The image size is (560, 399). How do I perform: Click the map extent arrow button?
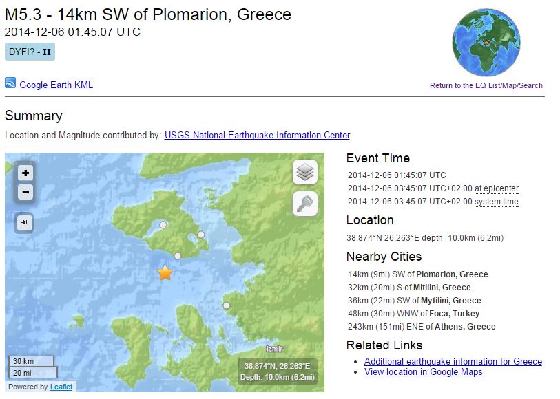[24, 222]
